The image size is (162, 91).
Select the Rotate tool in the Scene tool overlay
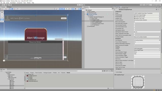click(x=2, y=16)
